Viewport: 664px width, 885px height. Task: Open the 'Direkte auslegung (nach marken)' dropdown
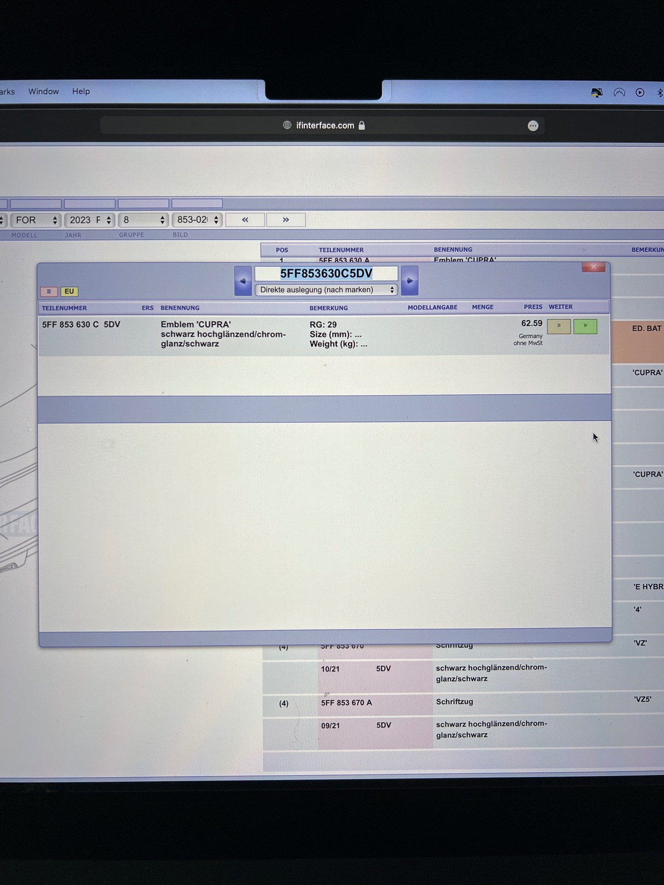(326, 290)
